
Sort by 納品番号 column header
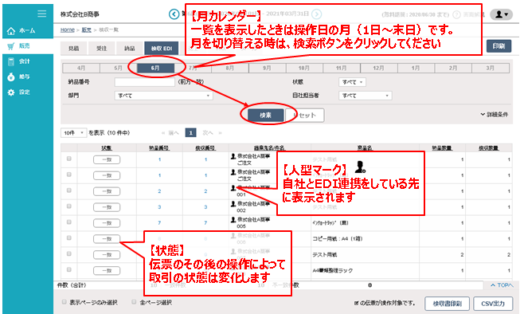pos(159,148)
